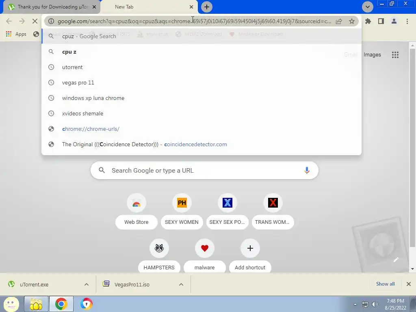Share this page using the share icon
The width and height of the screenshot is (416, 312).
click(x=339, y=21)
